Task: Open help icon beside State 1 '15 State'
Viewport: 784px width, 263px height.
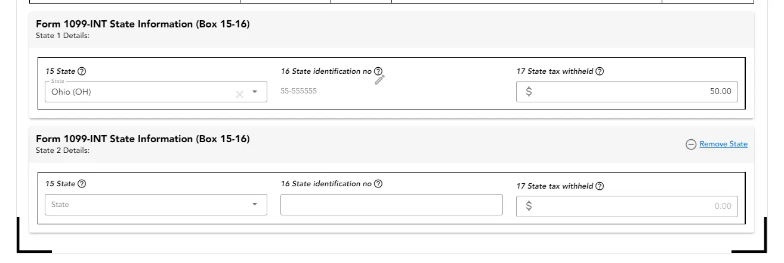Action: [x=82, y=71]
